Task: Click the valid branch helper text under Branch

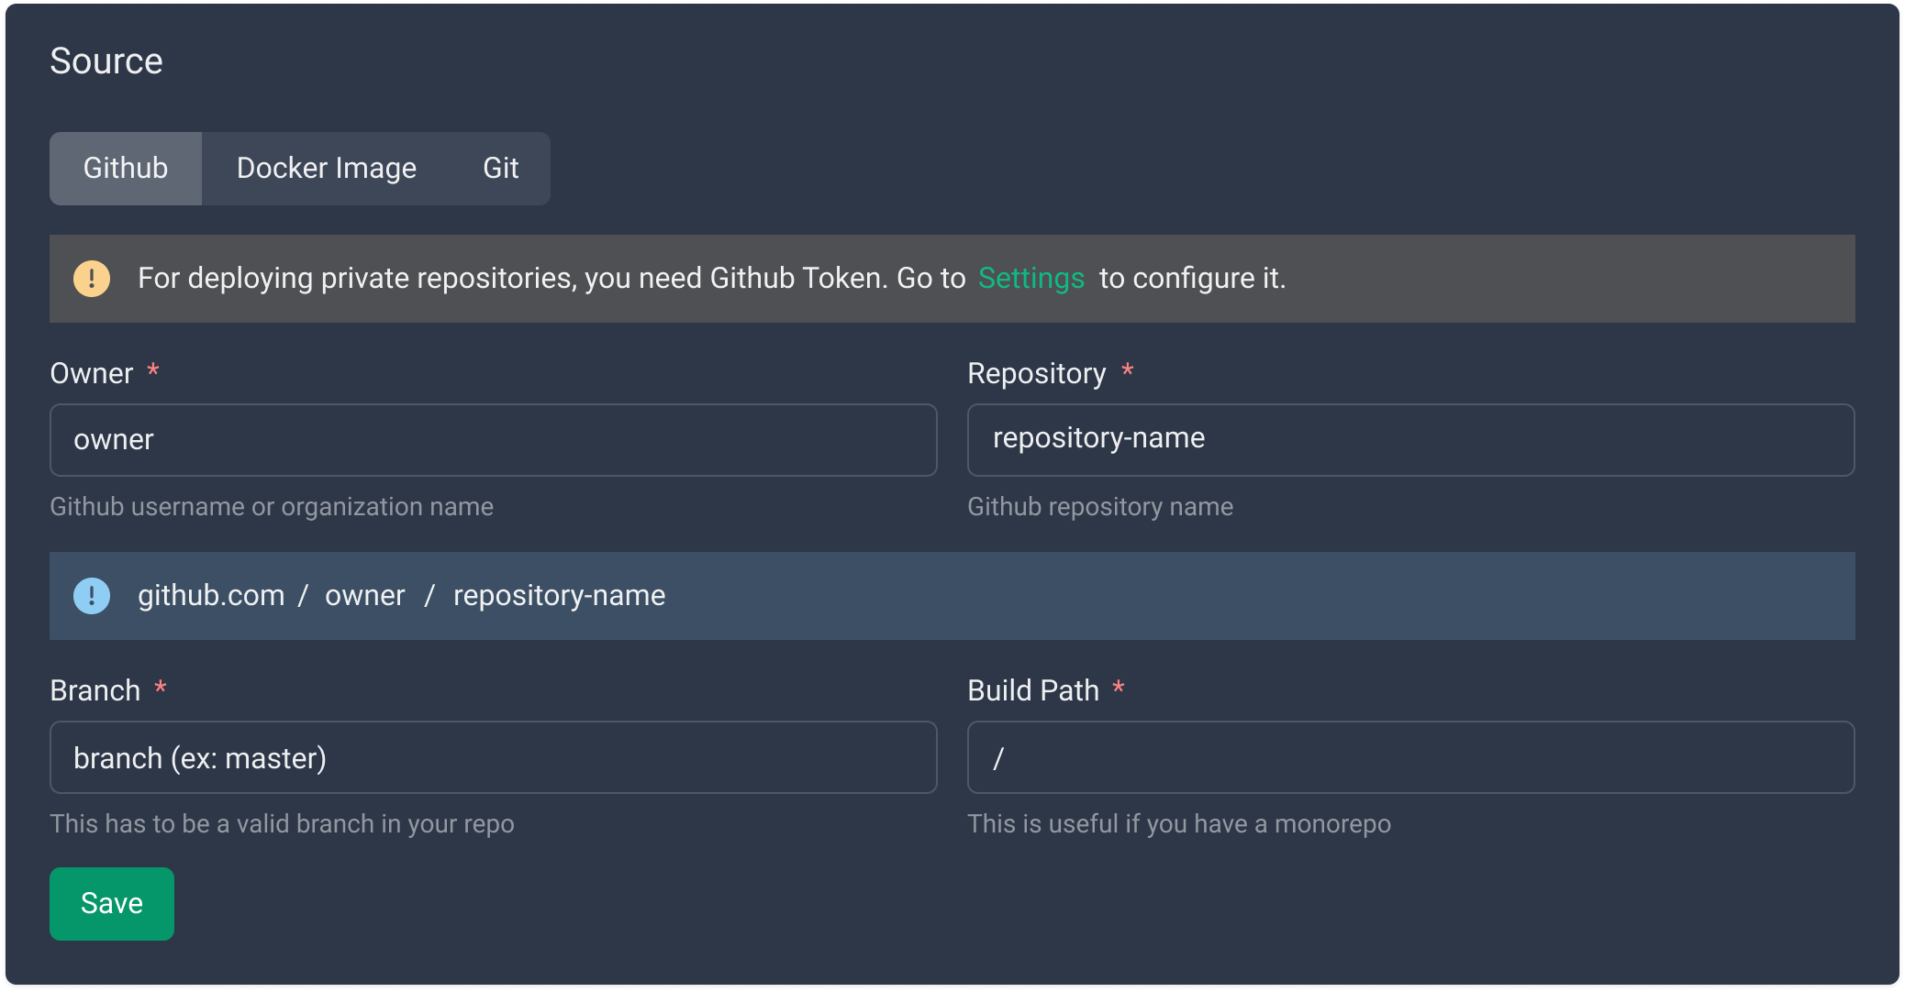Action: (282, 823)
